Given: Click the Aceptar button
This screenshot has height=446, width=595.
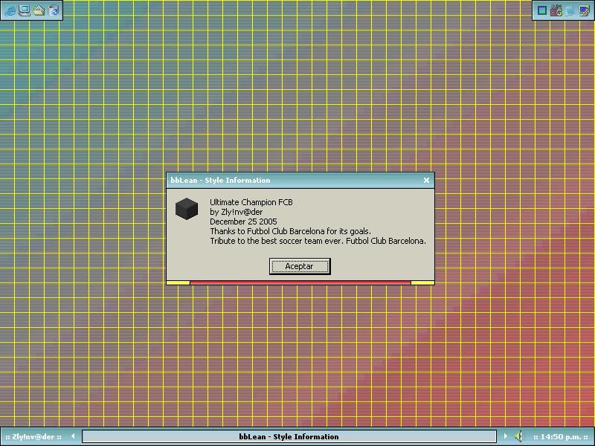Looking at the screenshot, I should point(300,266).
